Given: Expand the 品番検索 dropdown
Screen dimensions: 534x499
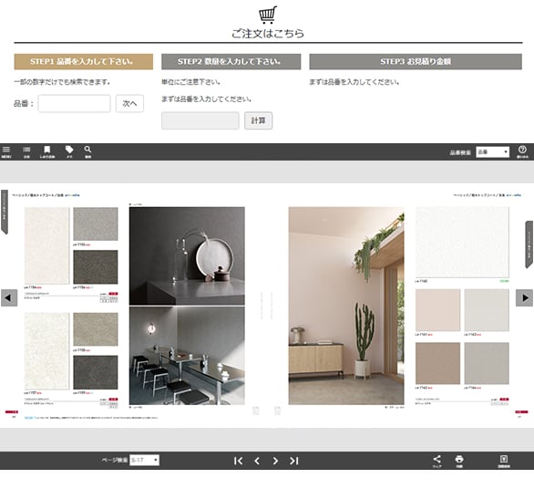Looking at the screenshot, I should [x=492, y=152].
